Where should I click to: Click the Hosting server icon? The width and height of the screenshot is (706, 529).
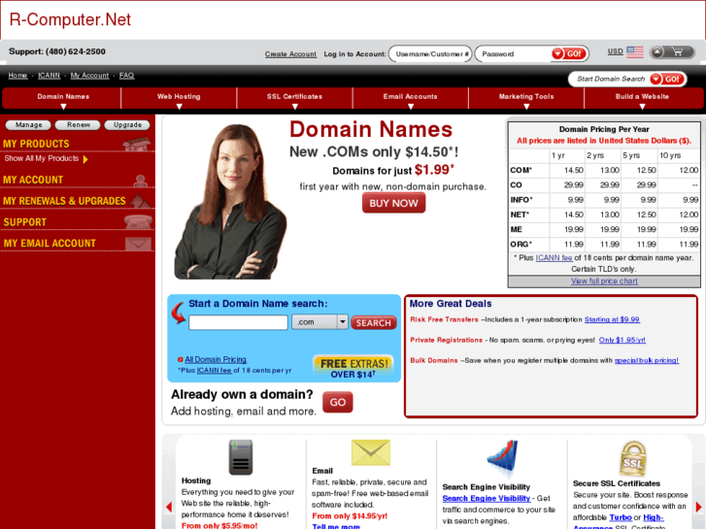(241, 457)
